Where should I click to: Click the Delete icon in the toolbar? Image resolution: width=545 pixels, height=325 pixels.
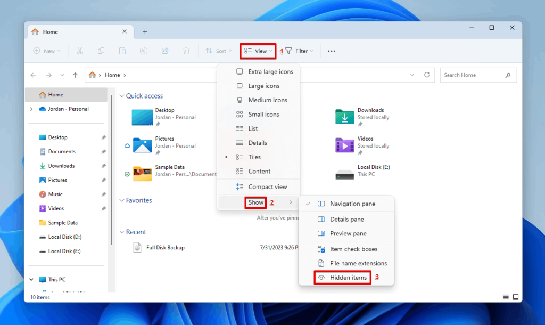186,51
